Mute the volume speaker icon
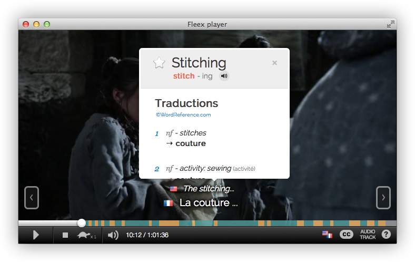The image size is (415, 262). click(113, 235)
